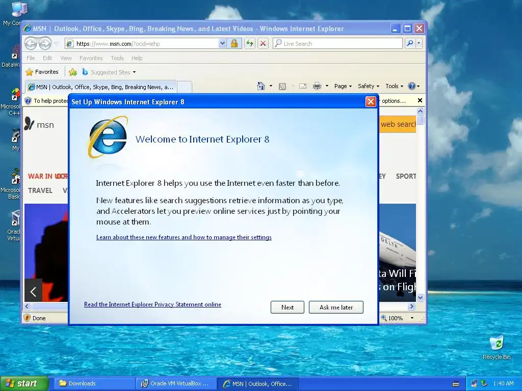Screen dimensions: 522x391
Task: Click the system tray network icon
Action: [x=474, y=384]
